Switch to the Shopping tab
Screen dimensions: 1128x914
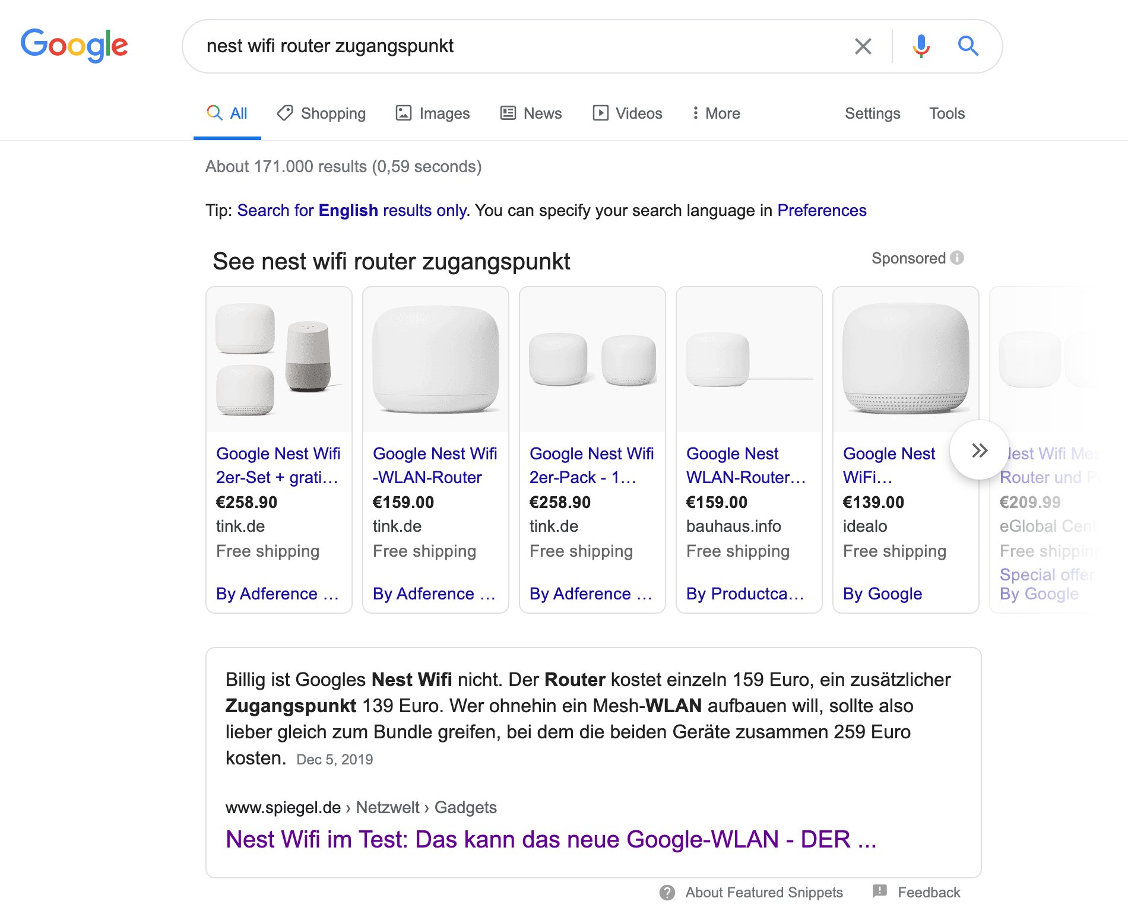click(321, 113)
